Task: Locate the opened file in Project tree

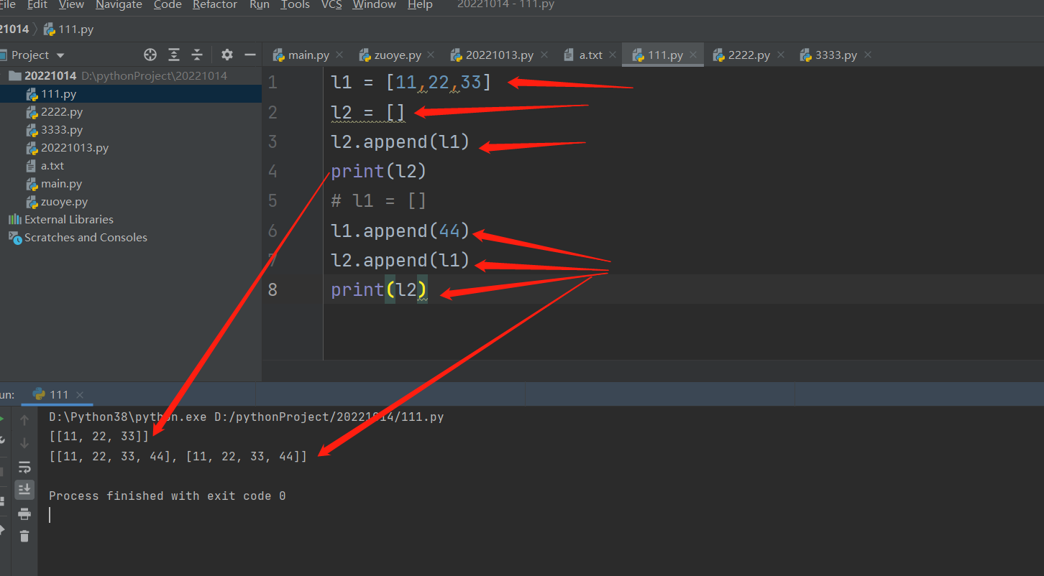Action: pos(150,55)
